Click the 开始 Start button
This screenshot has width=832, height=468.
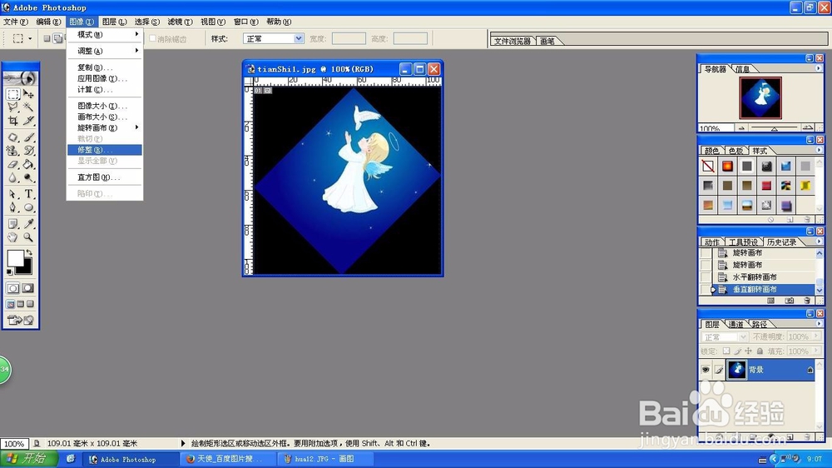28,459
